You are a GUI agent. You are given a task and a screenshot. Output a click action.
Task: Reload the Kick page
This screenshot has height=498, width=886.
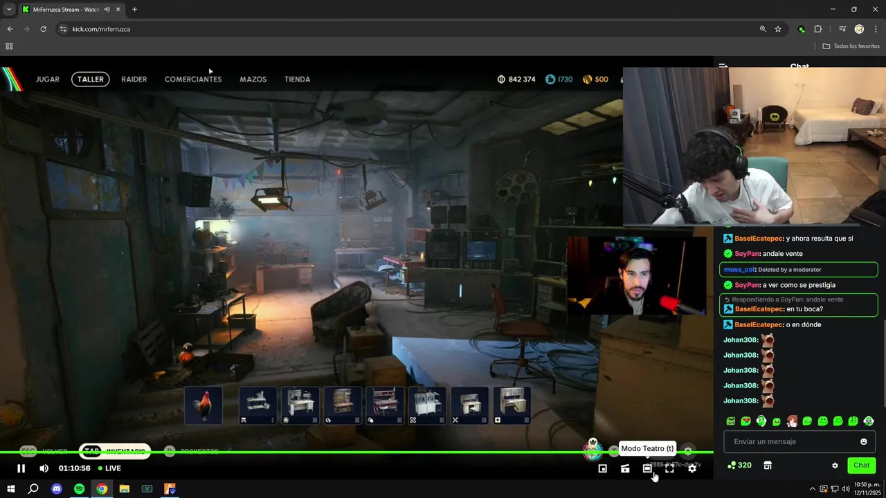pos(43,29)
